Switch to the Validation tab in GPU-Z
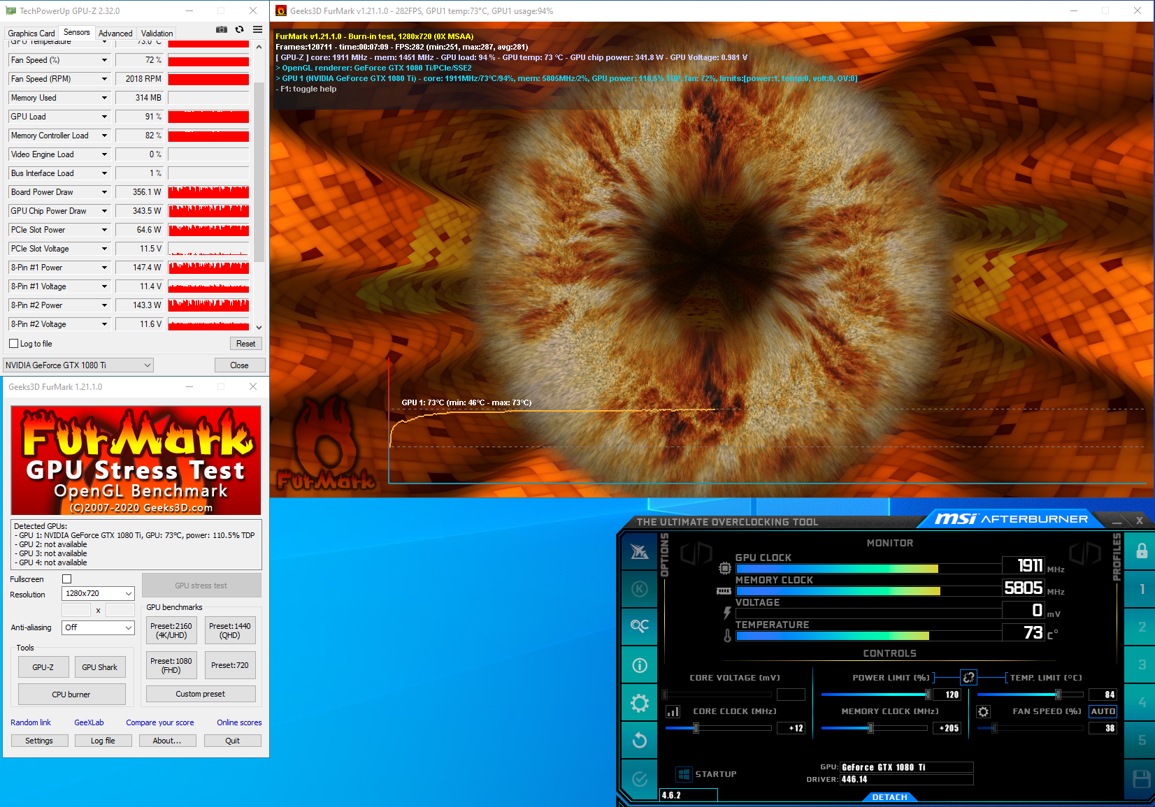This screenshot has width=1155, height=807. pos(157,33)
